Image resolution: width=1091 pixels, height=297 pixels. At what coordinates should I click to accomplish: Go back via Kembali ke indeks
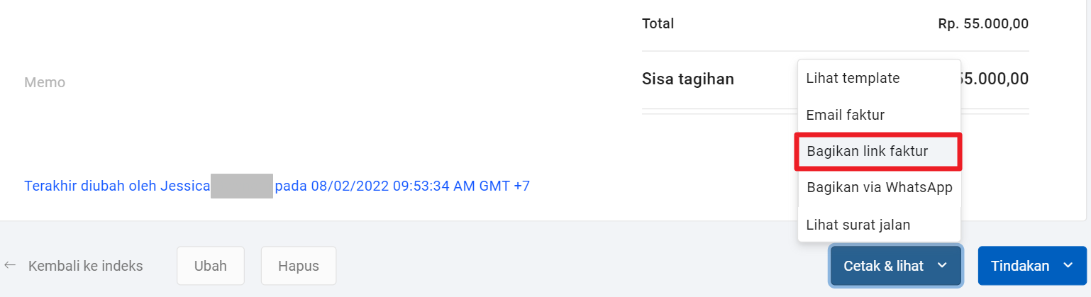[x=85, y=266]
